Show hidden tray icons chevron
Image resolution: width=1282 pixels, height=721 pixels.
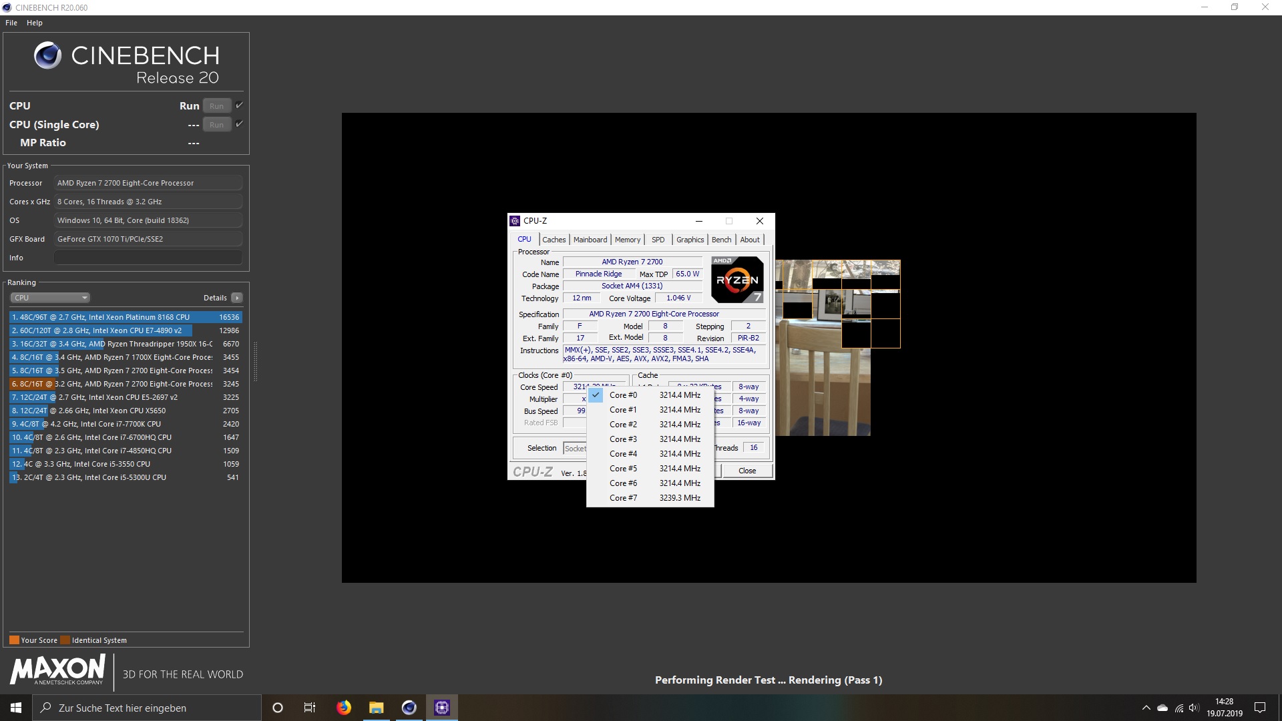(x=1146, y=708)
